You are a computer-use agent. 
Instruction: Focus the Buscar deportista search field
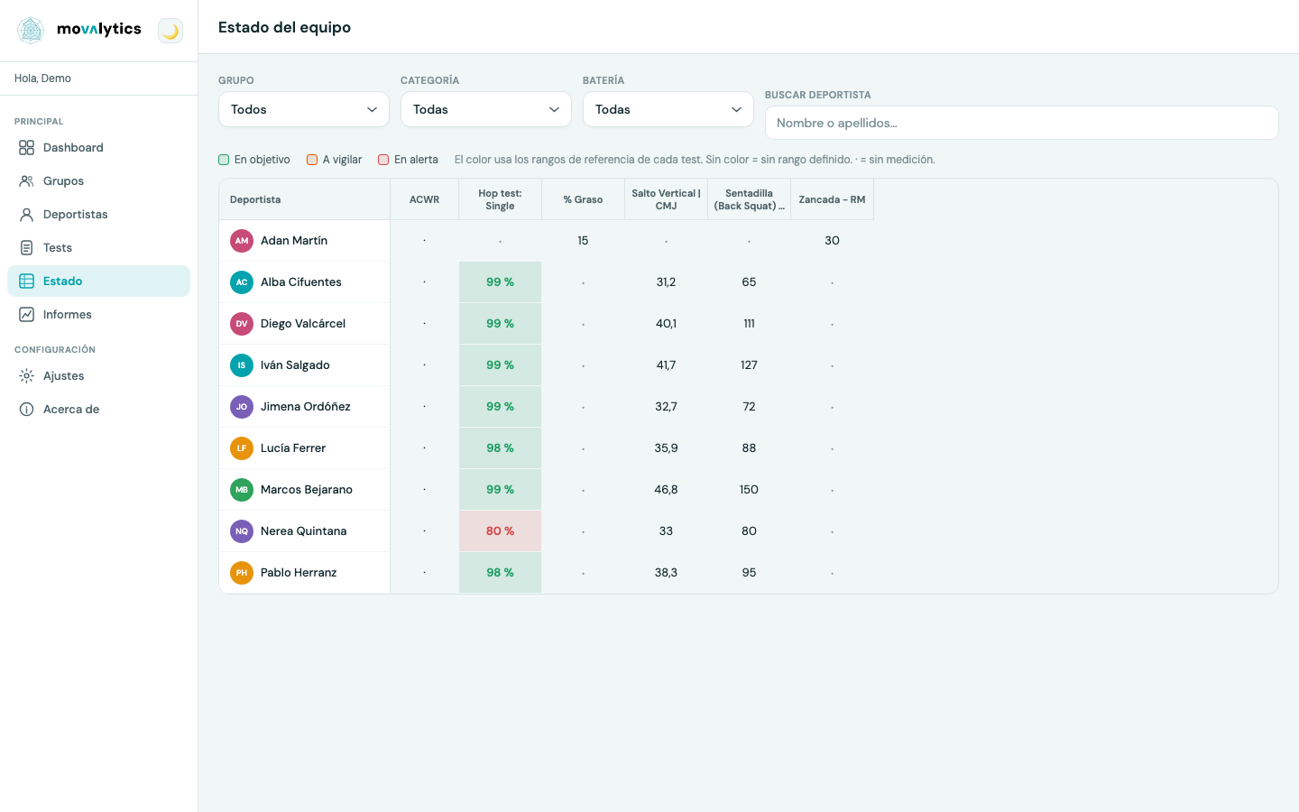pos(1022,123)
